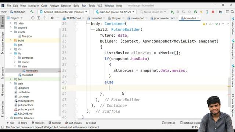This screenshot has height=132, width=235.
Task: Click the fold toggle at line 39
Action: point(76,76)
